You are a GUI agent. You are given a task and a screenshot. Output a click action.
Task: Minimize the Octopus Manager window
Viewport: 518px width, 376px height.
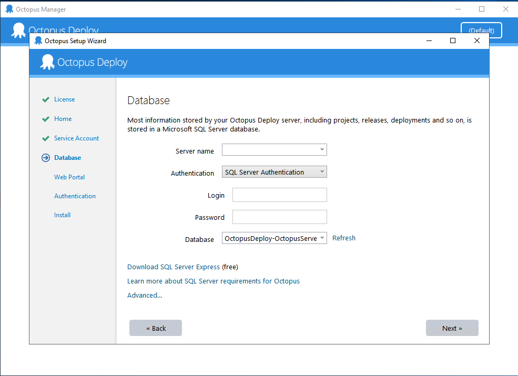pos(458,9)
